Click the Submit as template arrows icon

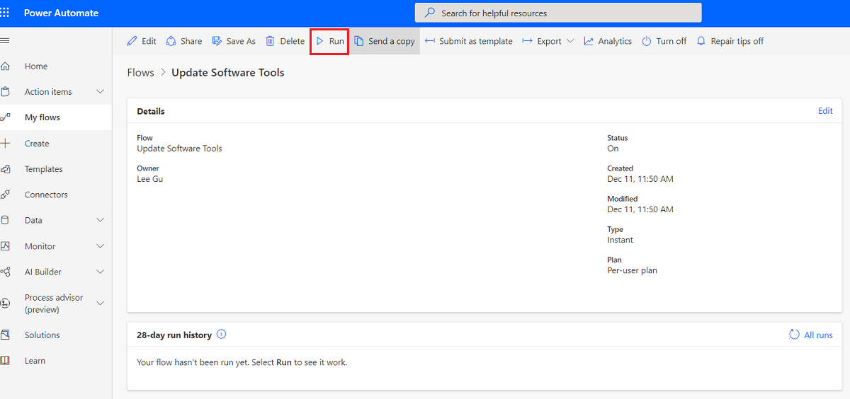click(429, 41)
